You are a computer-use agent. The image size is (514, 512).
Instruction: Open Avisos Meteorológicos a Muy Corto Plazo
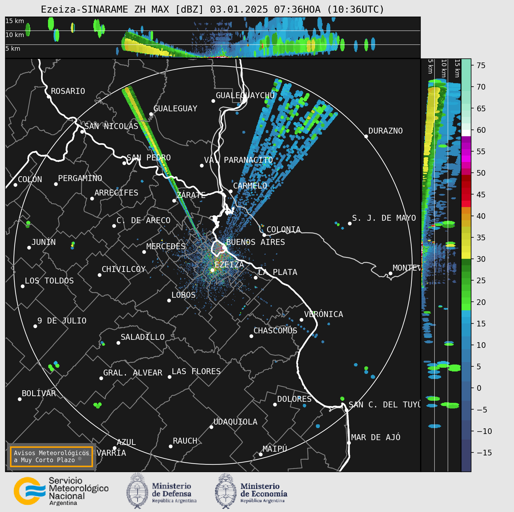tap(51, 456)
